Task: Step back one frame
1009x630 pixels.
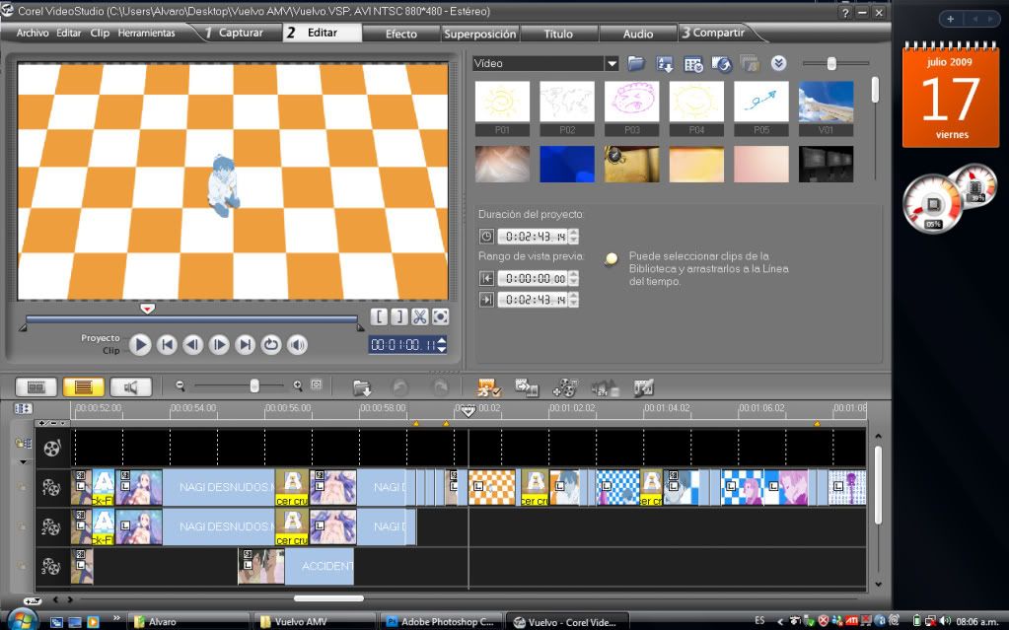Action: click(192, 345)
